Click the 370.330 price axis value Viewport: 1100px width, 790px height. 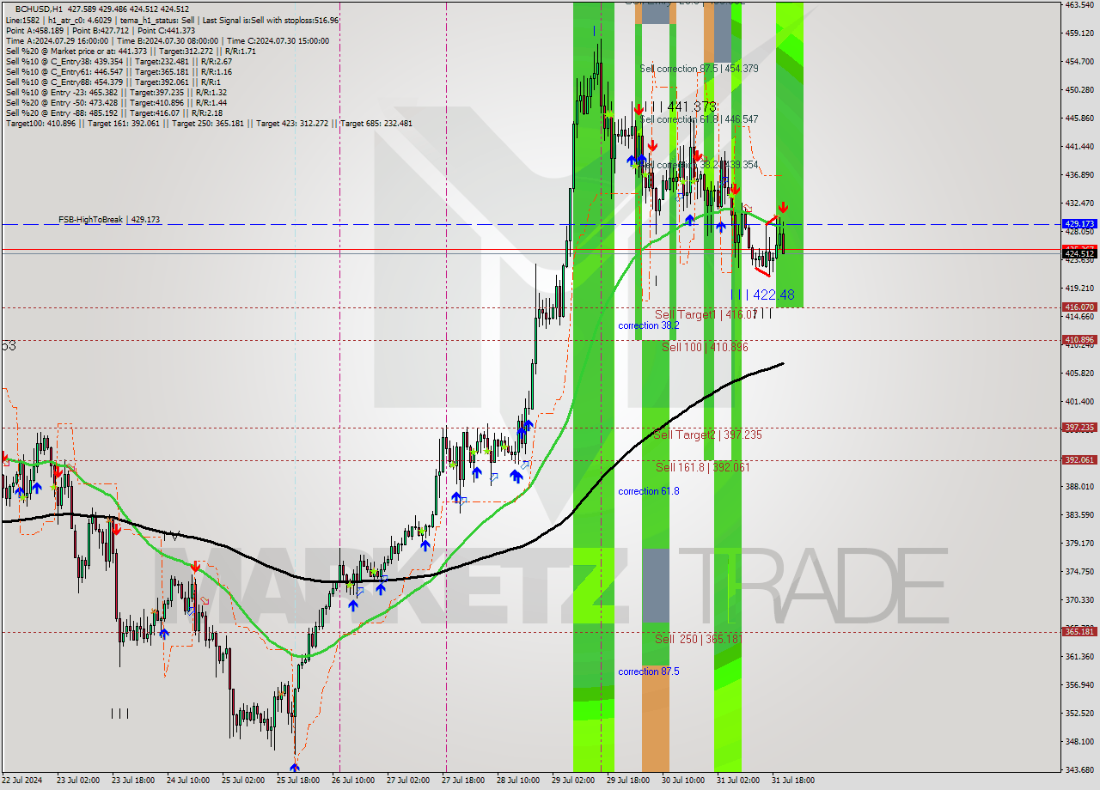[1079, 599]
